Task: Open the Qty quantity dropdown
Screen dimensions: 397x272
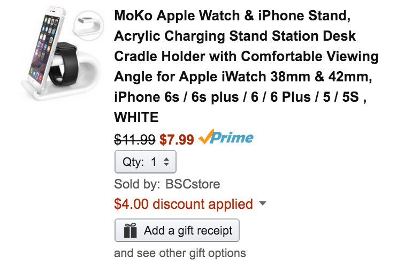Action: click(x=145, y=162)
